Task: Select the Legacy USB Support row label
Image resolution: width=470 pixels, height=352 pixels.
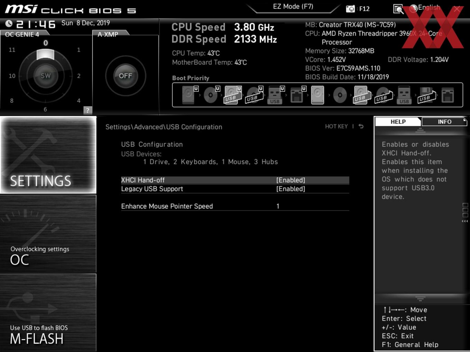Action: [152, 189]
